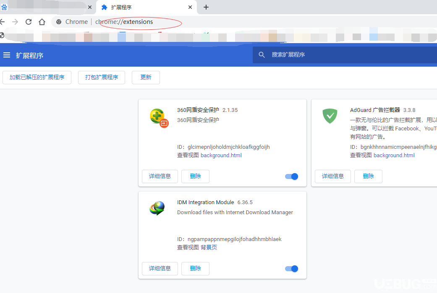Disable the IDM Integration Module toggle

tap(291, 269)
